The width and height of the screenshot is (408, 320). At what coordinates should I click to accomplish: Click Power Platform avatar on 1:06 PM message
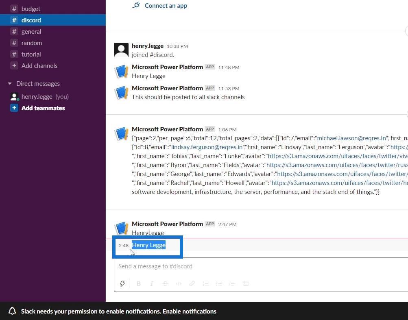point(121,133)
